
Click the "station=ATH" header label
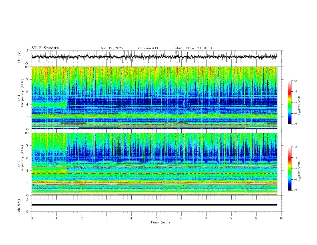[148, 48]
